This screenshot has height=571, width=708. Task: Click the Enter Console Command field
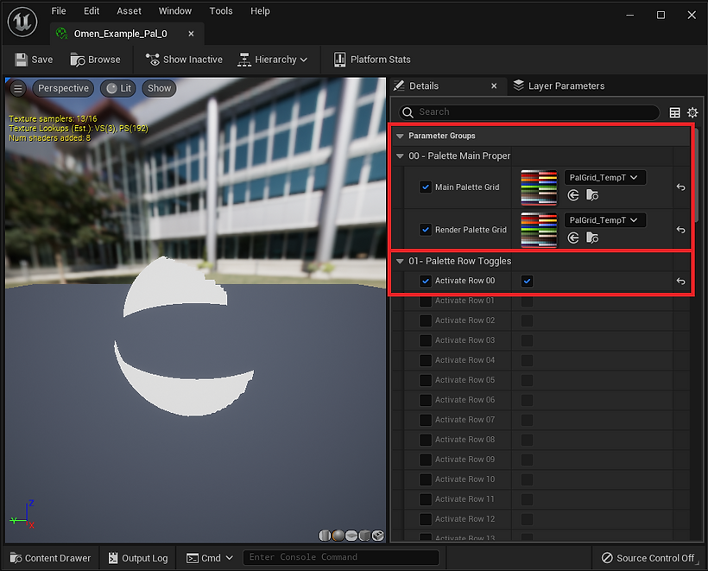[341, 557]
